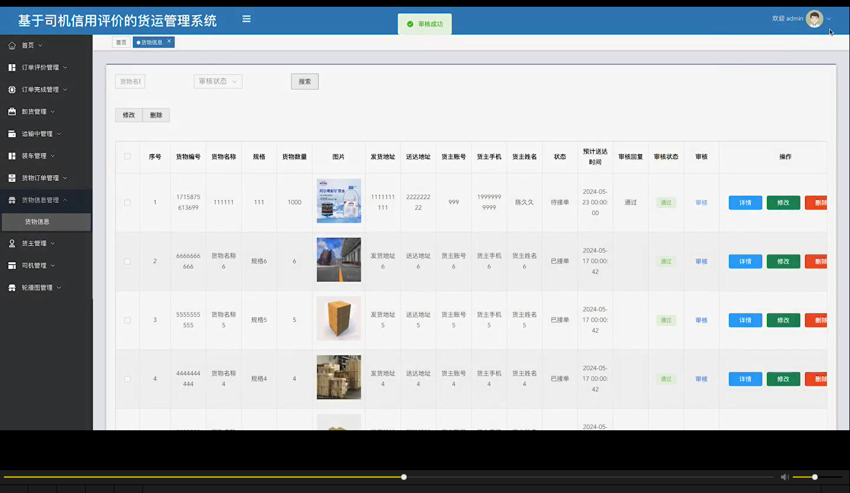Click the 搜索 search button

pos(304,81)
